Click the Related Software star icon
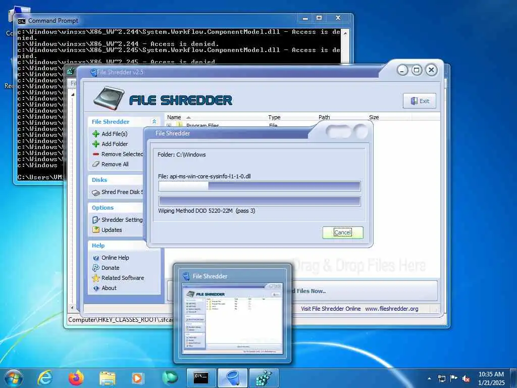The height and width of the screenshot is (388, 517). point(95,278)
